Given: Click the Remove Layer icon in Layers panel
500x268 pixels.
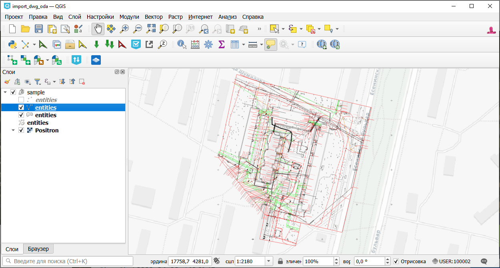Looking at the screenshot, I should point(82,82).
